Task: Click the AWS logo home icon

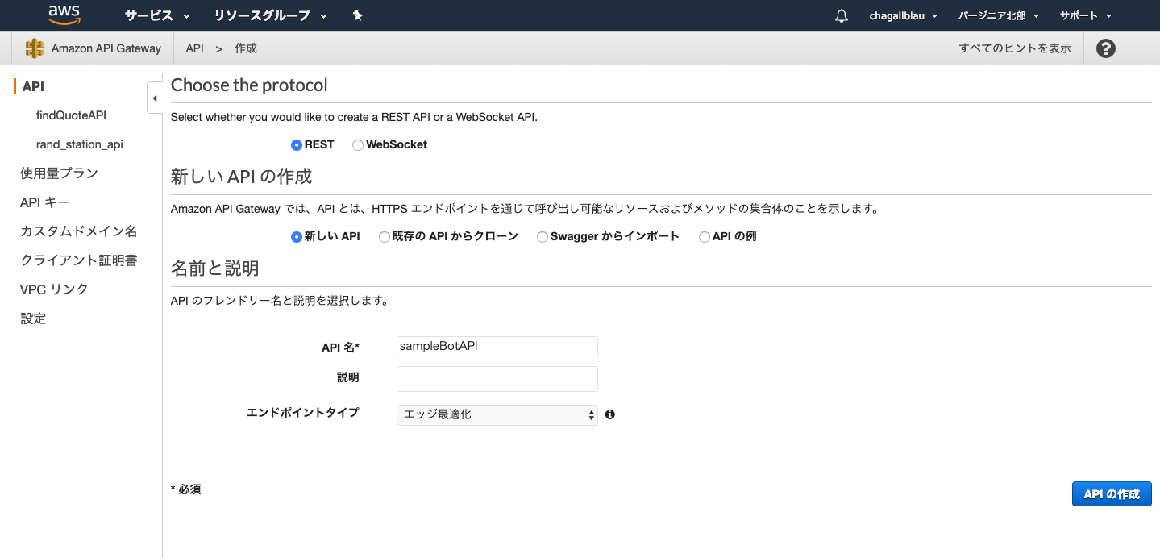Action: click(x=64, y=15)
